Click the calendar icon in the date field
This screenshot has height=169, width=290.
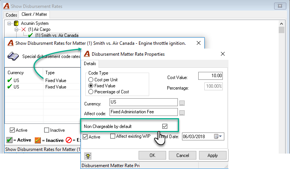(x=216, y=136)
